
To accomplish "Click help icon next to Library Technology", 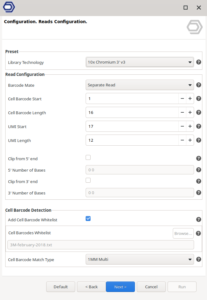I will coord(199,62).
